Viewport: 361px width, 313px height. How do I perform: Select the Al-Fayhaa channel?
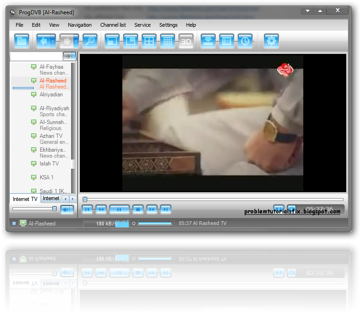(41, 70)
